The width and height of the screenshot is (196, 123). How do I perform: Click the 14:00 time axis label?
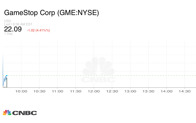pyautogui.click(x=167, y=91)
